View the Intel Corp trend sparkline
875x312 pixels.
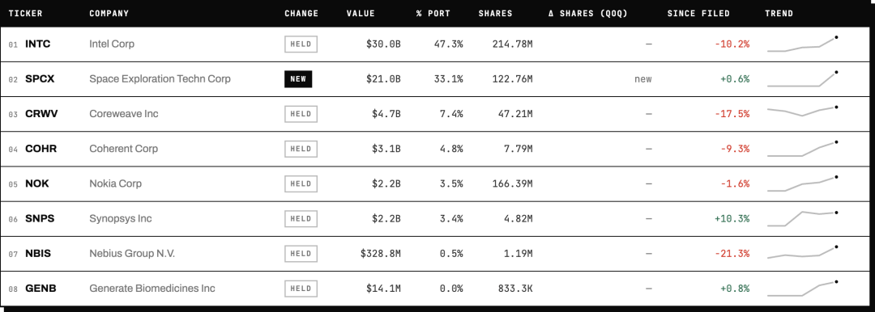click(802, 44)
